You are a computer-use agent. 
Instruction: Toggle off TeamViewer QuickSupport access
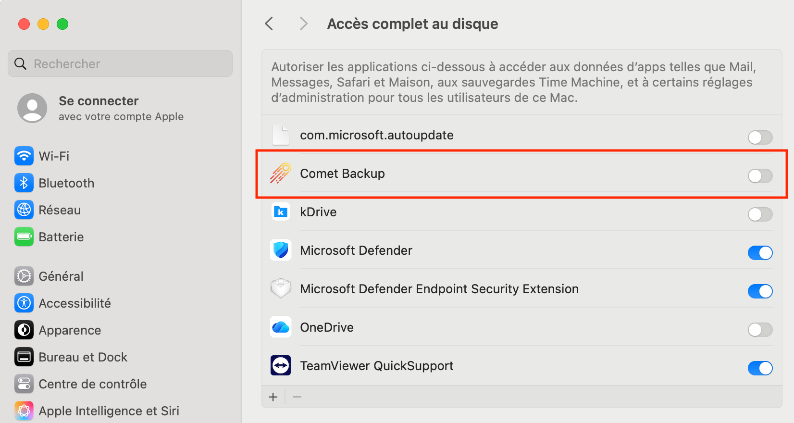(x=760, y=368)
